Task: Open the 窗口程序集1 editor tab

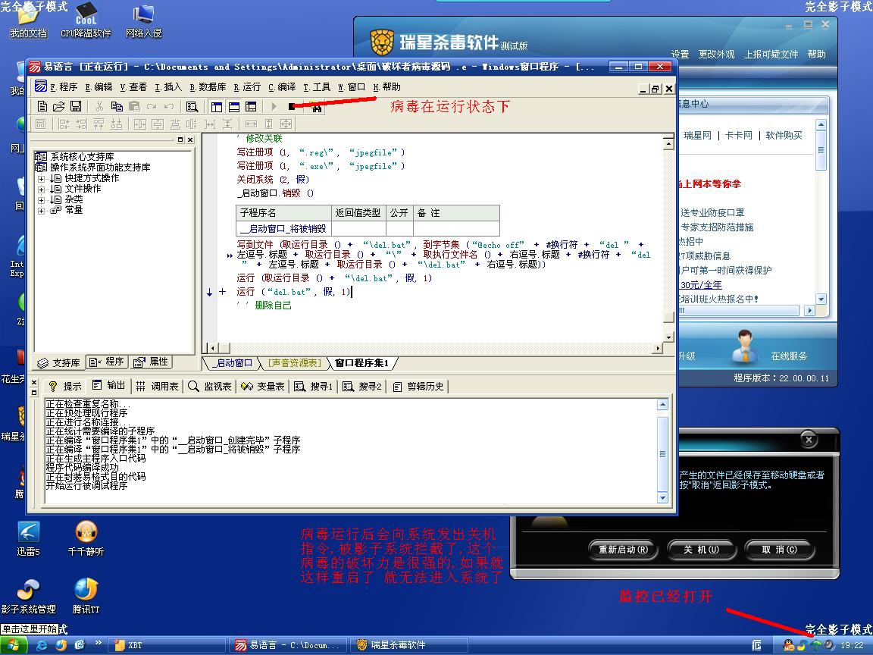Action: point(362,363)
